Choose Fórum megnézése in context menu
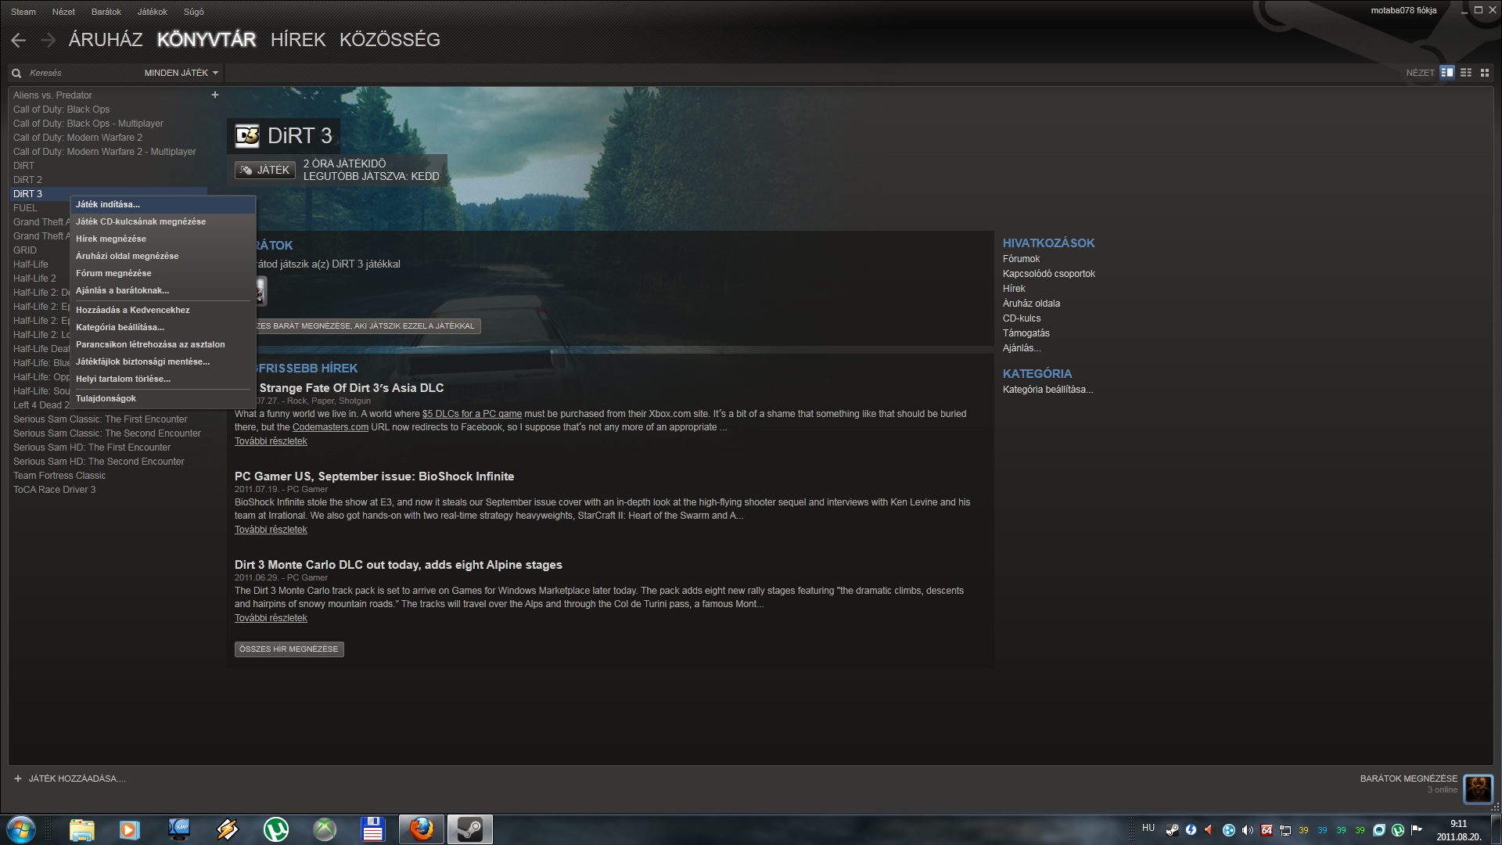The height and width of the screenshot is (845, 1502). [163, 273]
